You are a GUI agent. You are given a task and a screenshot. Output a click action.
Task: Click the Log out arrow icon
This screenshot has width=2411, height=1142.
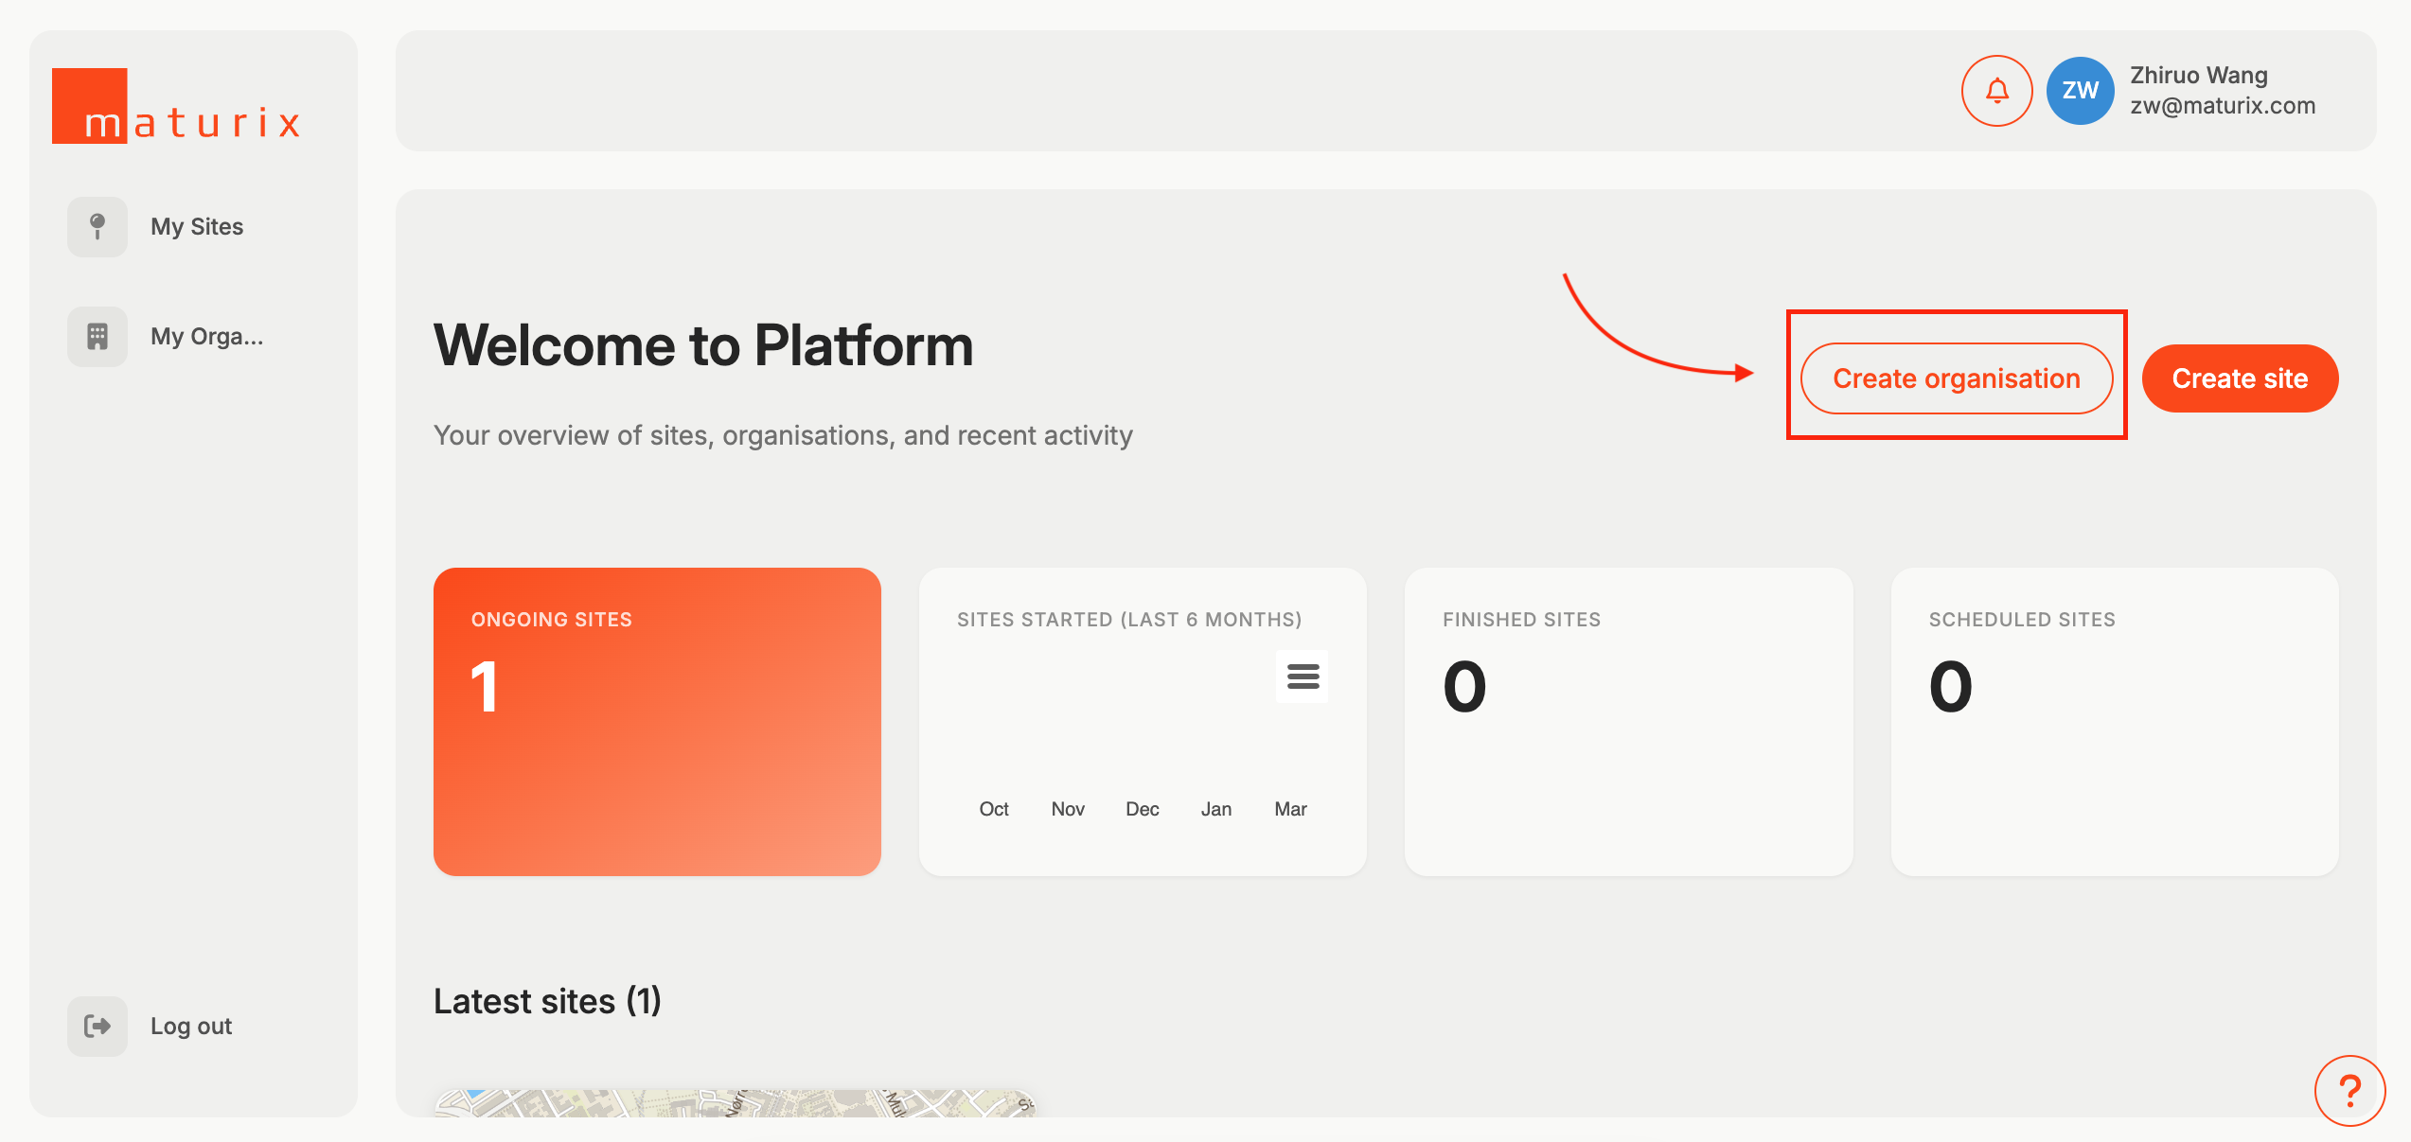tap(98, 1027)
